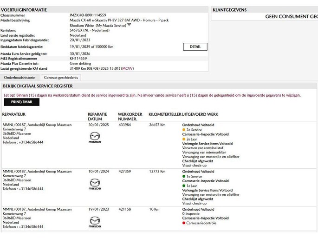Select work order number 421158

click(124, 209)
